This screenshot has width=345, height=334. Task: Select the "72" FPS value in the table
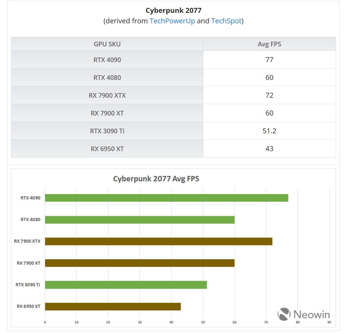[269, 95]
